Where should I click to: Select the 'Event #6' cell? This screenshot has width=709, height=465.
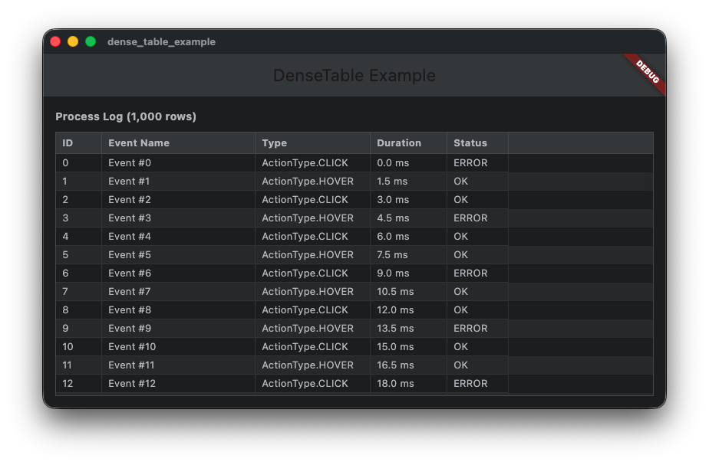(178, 273)
